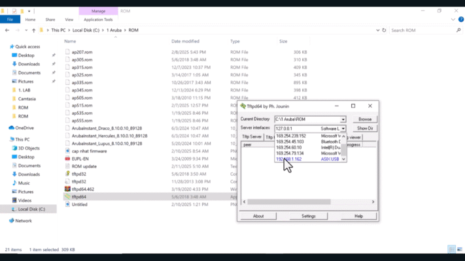Screen dimensions: 465x261
Task: Click the Help button in Tftpd64
Action: tap(358, 216)
